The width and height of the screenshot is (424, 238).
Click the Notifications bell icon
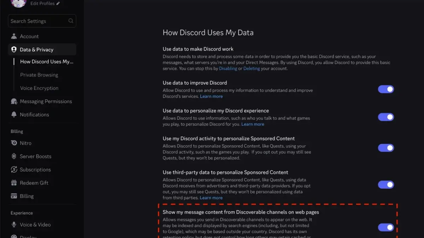pos(14,115)
